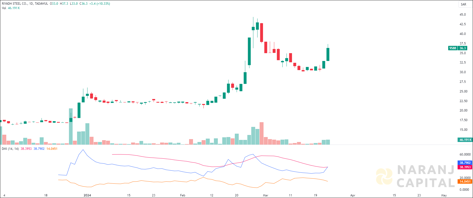473x198 pixels.
Task: Click the 37.5 price scale label
Action: pyautogui.click(x=463, y=44)
